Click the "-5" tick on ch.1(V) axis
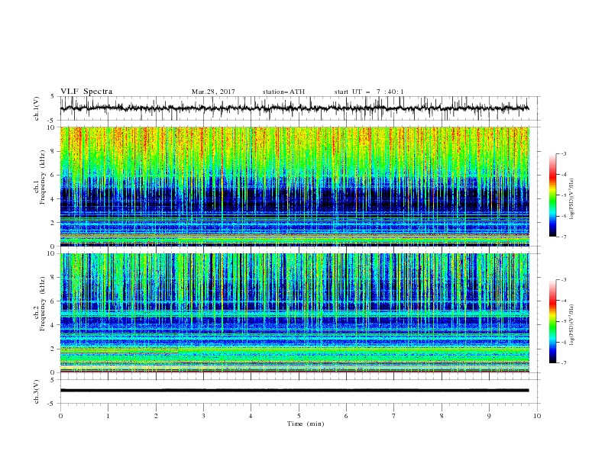The height and width of the screenshot is (467, 605). [x=52, y=121]
